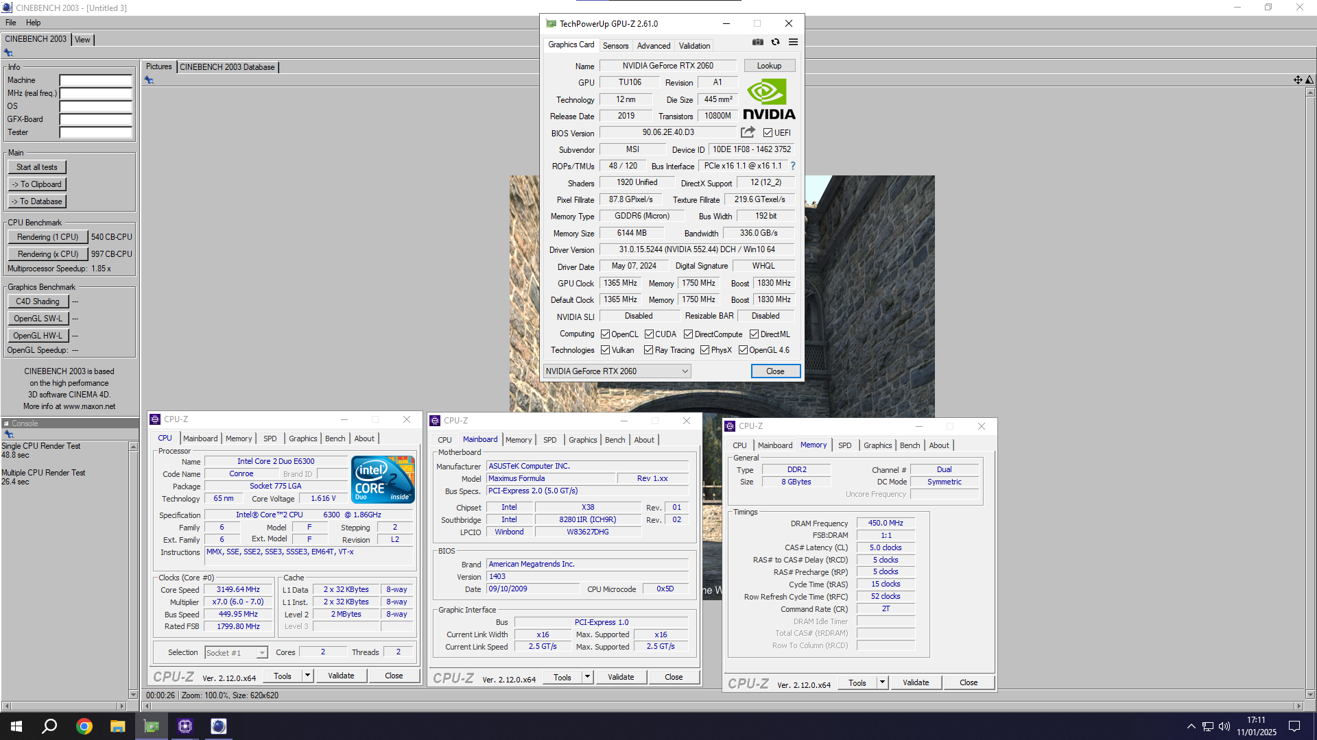Toggle the Vulkan checkbox

(x=605, y=350)
